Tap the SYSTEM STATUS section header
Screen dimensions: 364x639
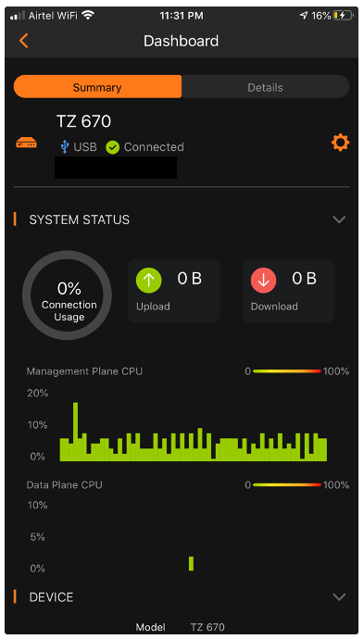click(x=79, y=219)
